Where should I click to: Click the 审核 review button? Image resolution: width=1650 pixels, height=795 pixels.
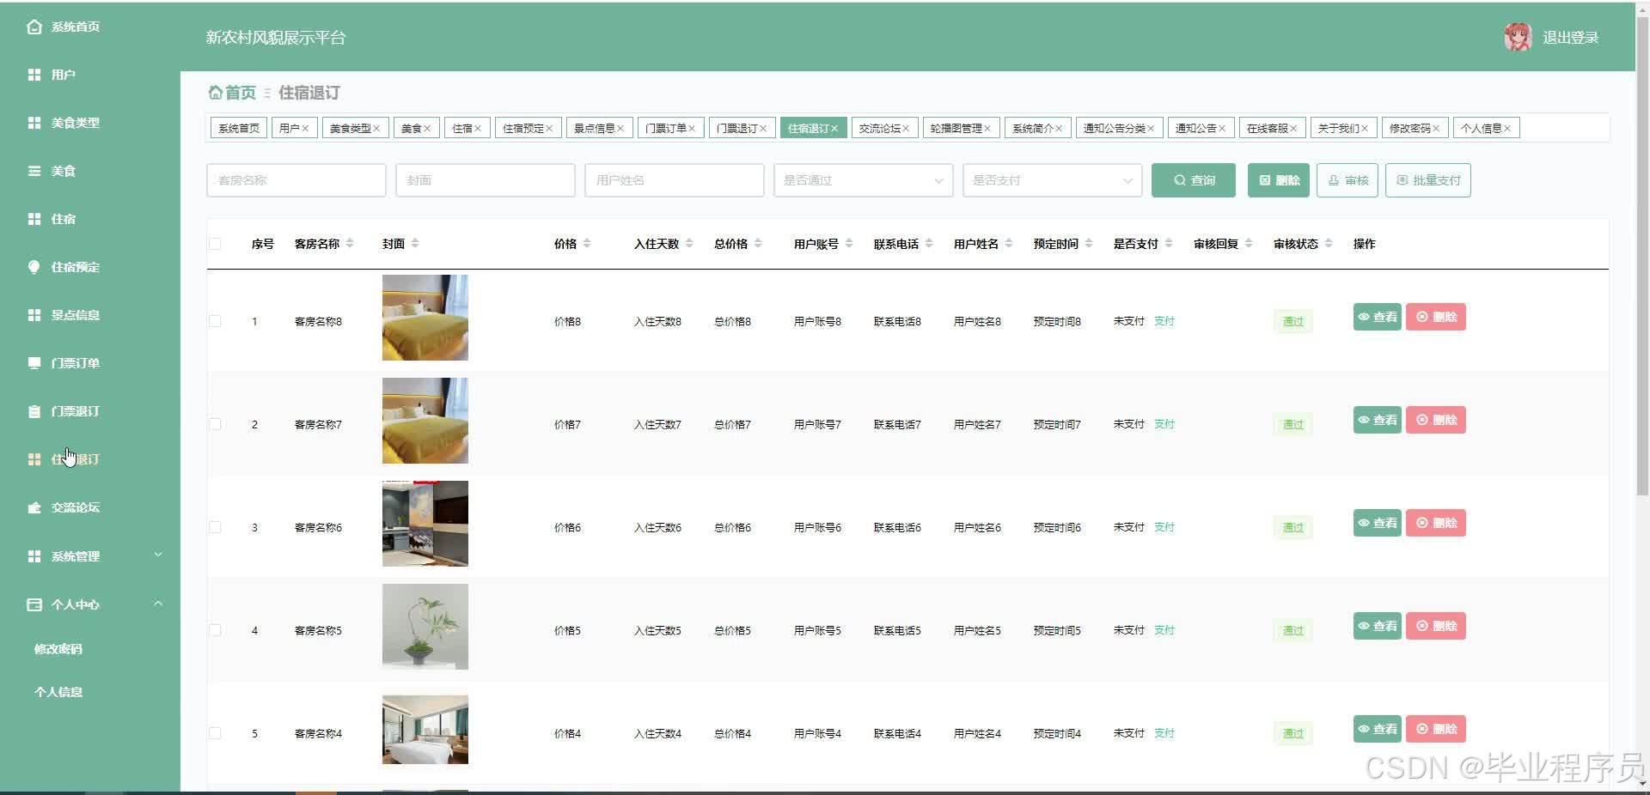pos(1347,180)
